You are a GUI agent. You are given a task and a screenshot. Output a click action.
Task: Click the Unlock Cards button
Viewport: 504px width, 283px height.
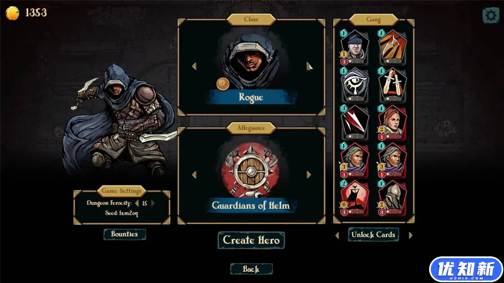point(373,235)
